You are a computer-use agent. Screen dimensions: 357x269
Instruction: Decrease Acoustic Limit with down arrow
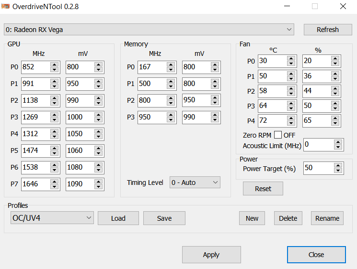pyautogui.click(x=338, y=147)
